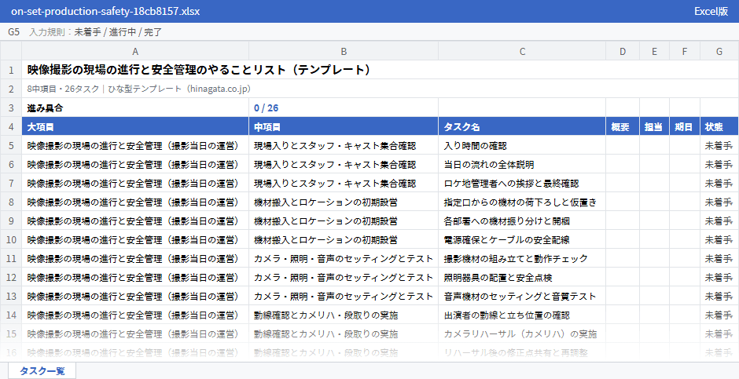Click the 状態 header cell

(719, 127)
